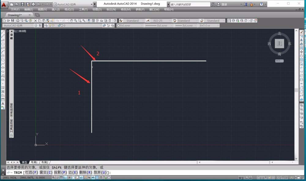Click Plot printer icon in Quick Access toolbar
Viewport: 306px width, 181px height.
click(x=33, y=4)
